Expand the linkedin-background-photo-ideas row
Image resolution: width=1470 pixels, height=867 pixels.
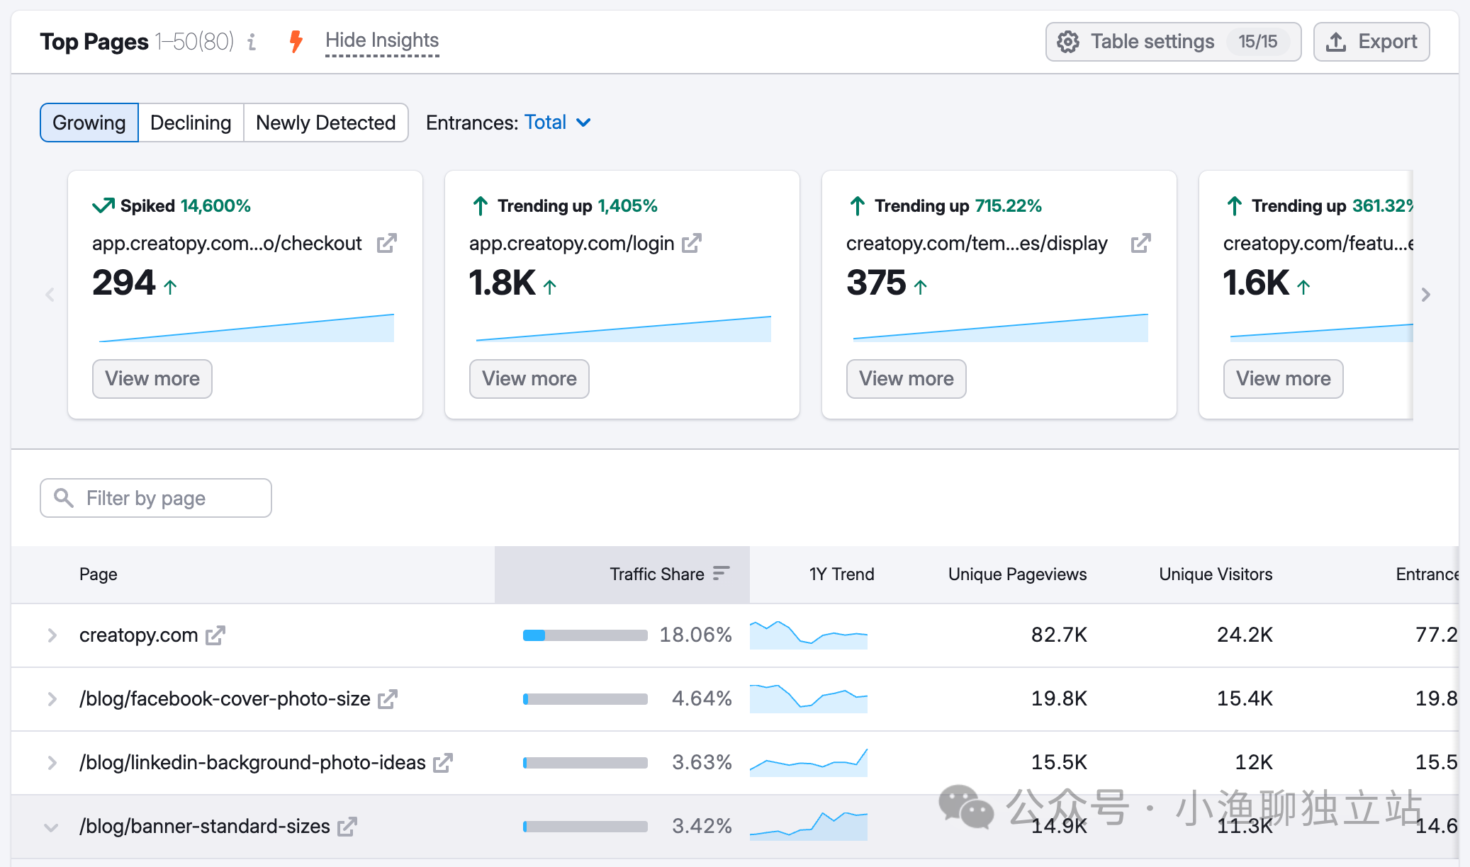pyautogui.click(x=52, y=763)
